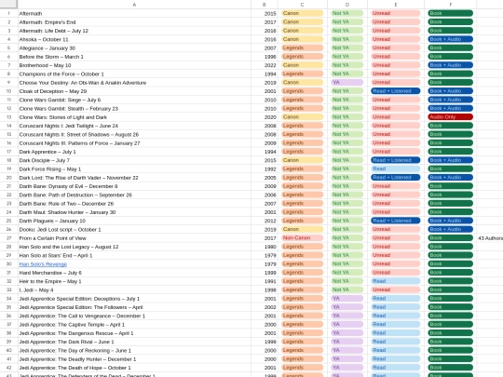Open YA dropdown in Choose Your Destiny row

(x=347, y=83)
